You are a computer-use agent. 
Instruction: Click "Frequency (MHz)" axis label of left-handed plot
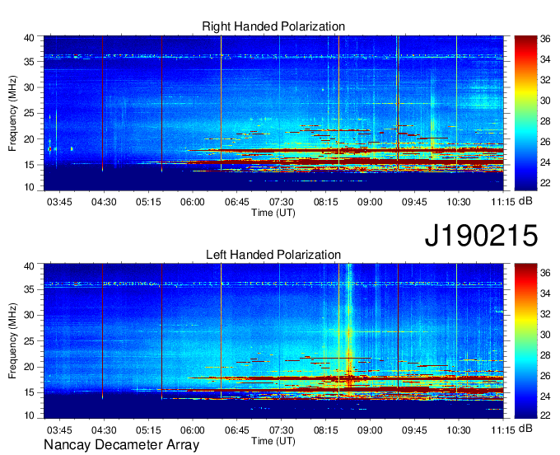tap(12, 341)
